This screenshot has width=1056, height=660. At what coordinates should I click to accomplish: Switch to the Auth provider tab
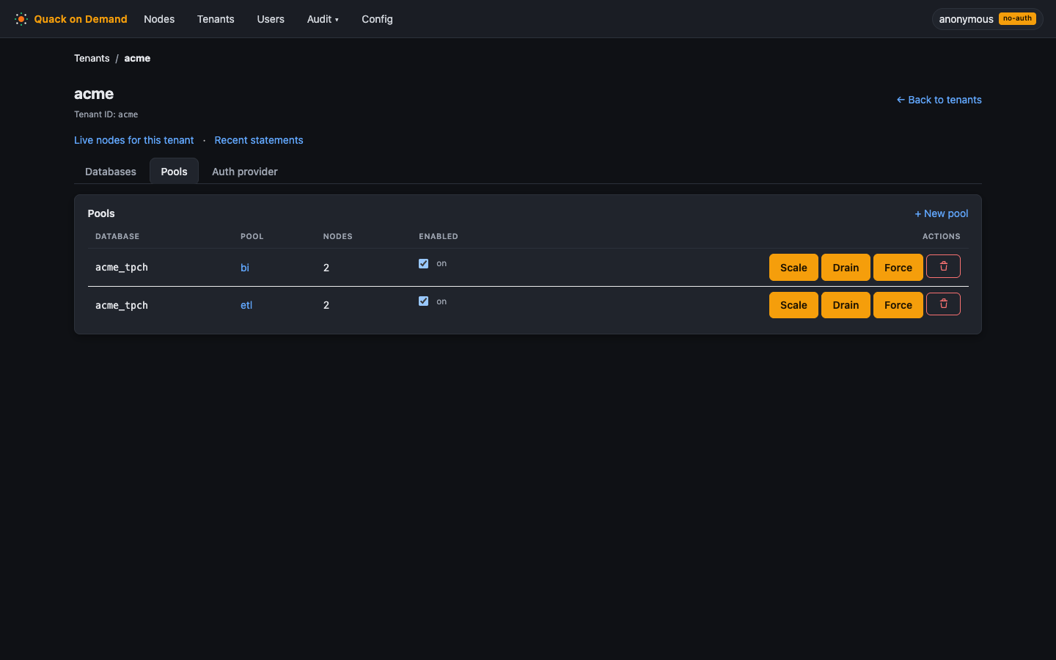(x=245, y=171)
